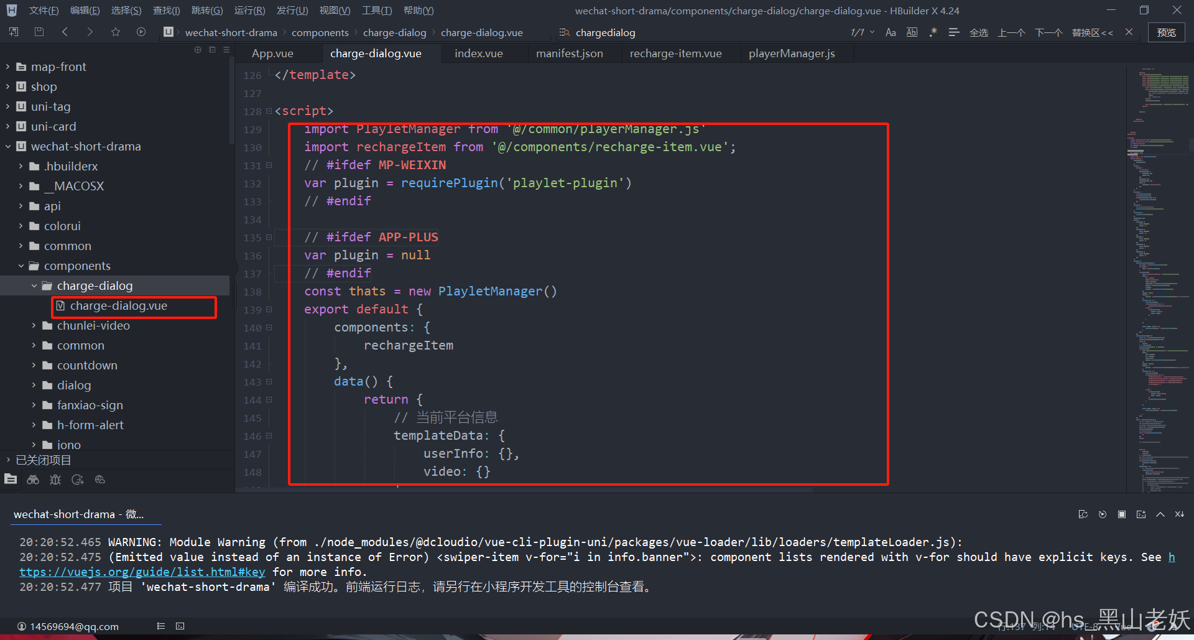Open the search panel with binoculars icon

click(x=33, y=480)
